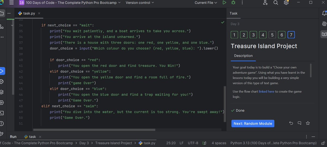Expand the project name dropdown
The image size is (327, 147).
tap(74, 3)
